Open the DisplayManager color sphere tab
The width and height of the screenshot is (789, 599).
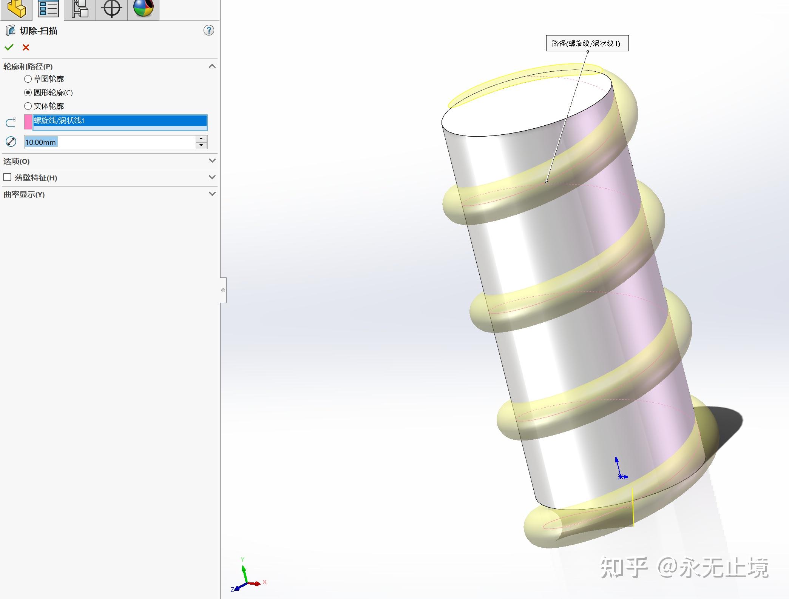point(143,9)
